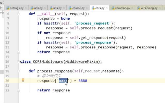Close the settings.py tab
This screenshot has width=165, height=103.
tap(26, 8)
